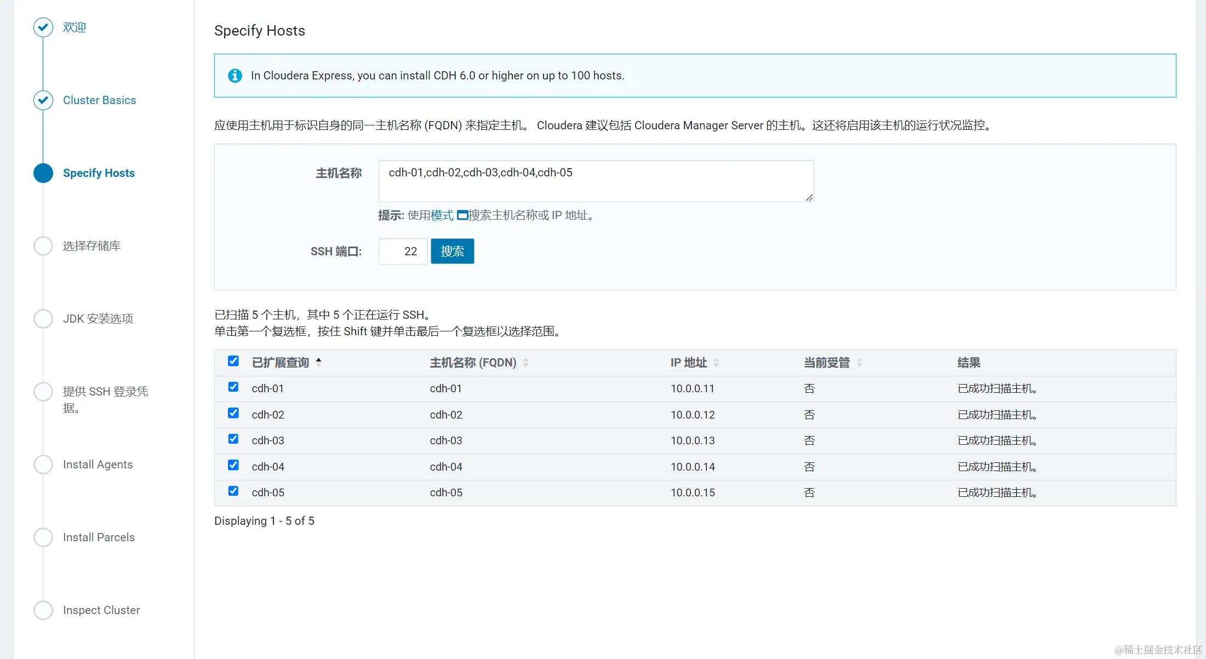The height and width of the screenshot is (659, 1206).
Task: Sort by 当前受管 column arrows
Action: (x=860, y=363)
